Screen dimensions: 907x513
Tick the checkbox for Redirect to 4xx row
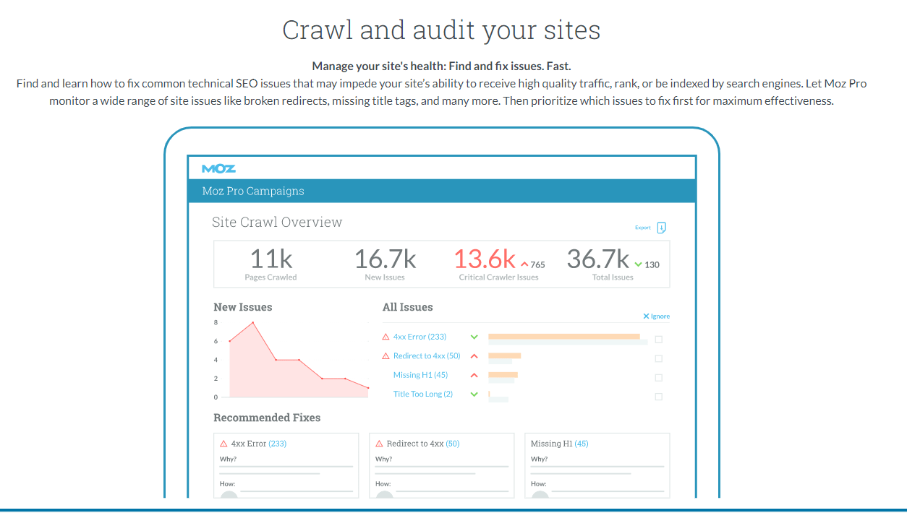658,358
